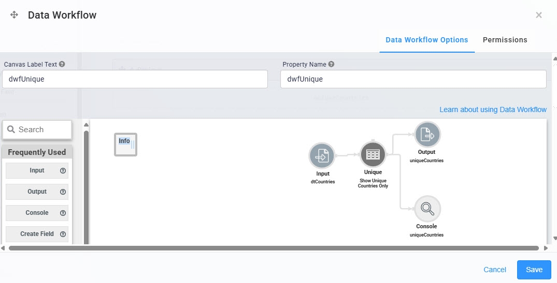
Task: Select the Create Field operator button
Action: 37,234
